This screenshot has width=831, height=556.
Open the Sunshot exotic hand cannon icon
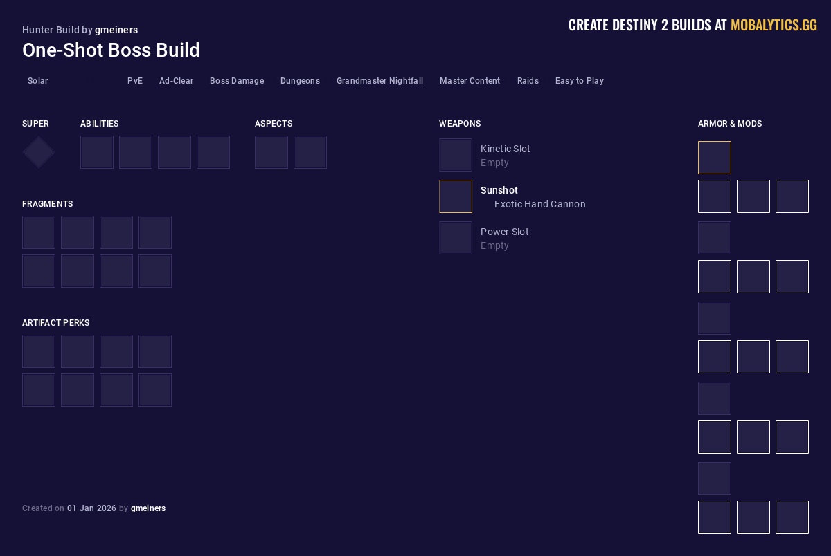456,196
